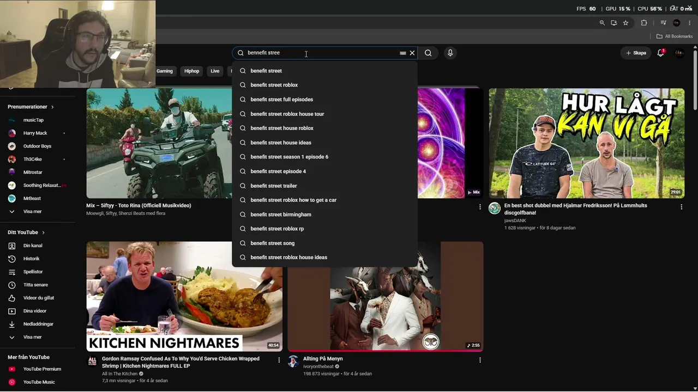The width and height of the screenshot is (698, 392).
Task: Open the browser zoom indicator in address bar
Action: (602, 23)
